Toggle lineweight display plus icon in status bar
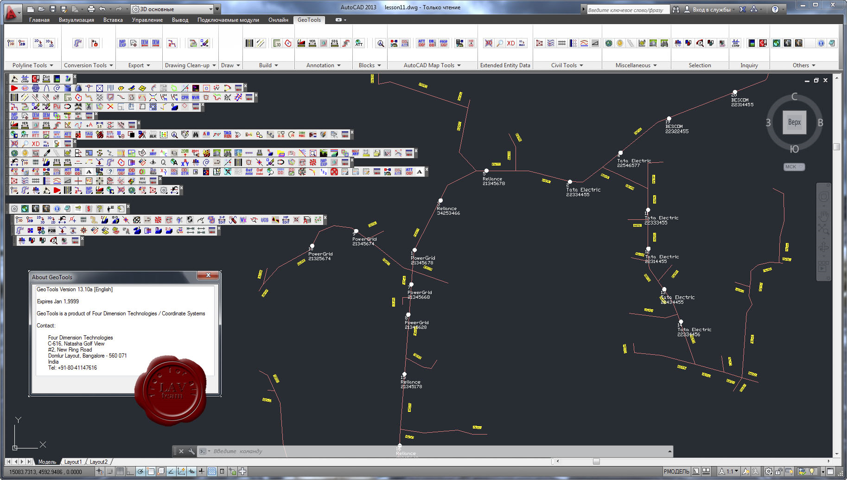This screenshot has width=847, height=480. [x=202, y=472]
